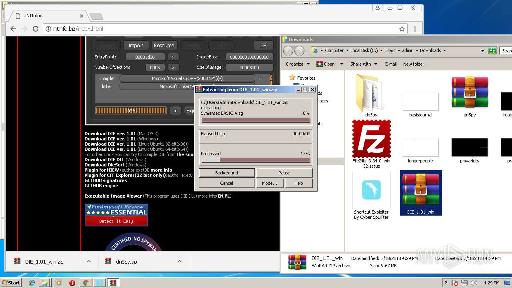The height and width of the screenshot is (288, 512).
Task: Open the extraction Mode... settings
Action: coord(269,183)
